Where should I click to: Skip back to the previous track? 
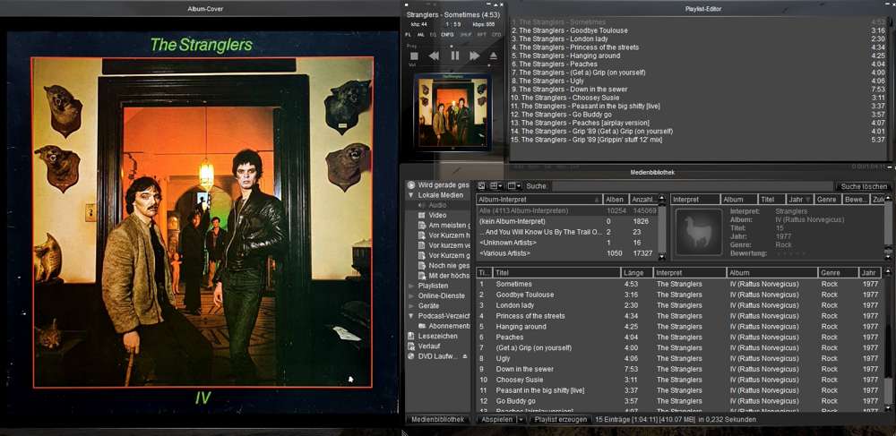pyautogui.click(x=434, y=56)
